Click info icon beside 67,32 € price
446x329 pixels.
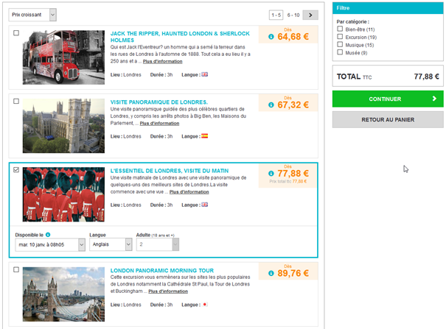[271, 105]
